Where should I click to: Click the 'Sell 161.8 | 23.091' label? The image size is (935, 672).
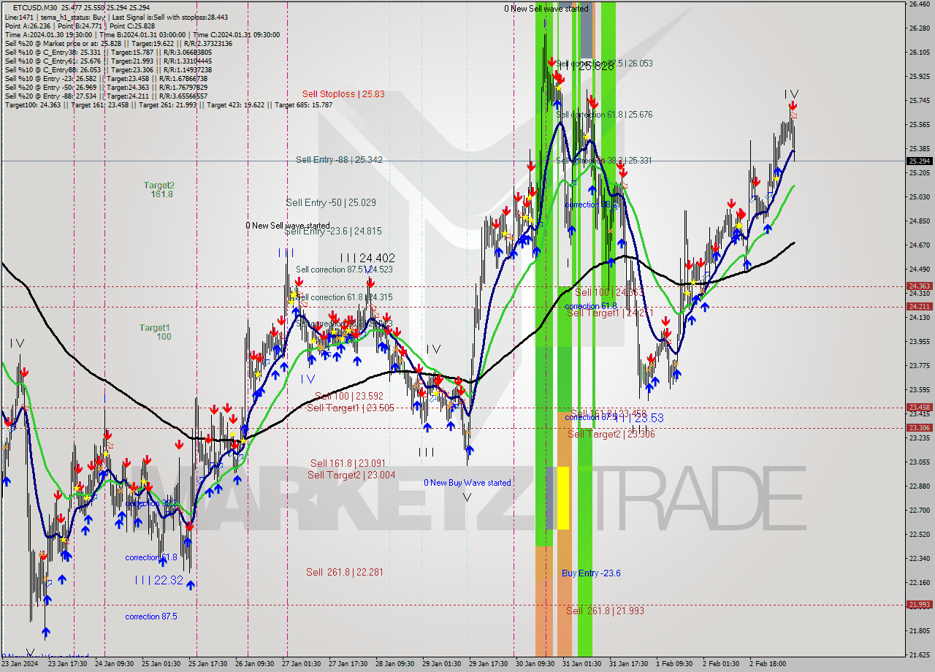[347, 463]
